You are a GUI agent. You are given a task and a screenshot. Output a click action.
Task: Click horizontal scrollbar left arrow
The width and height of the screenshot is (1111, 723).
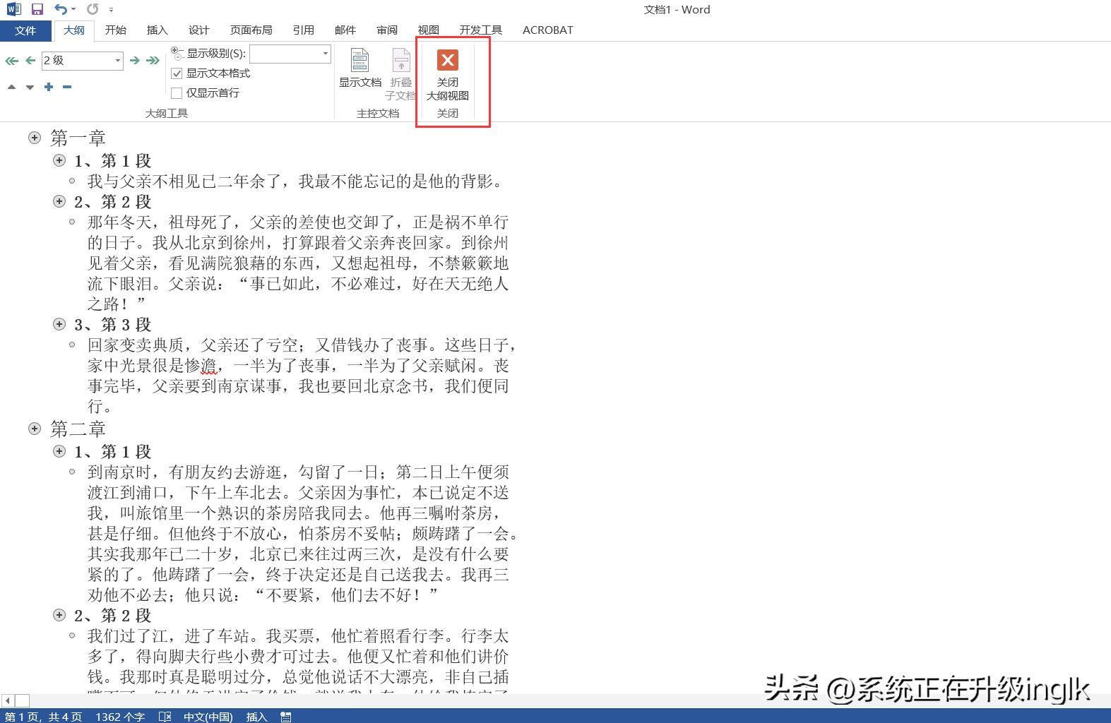[8, 701]
